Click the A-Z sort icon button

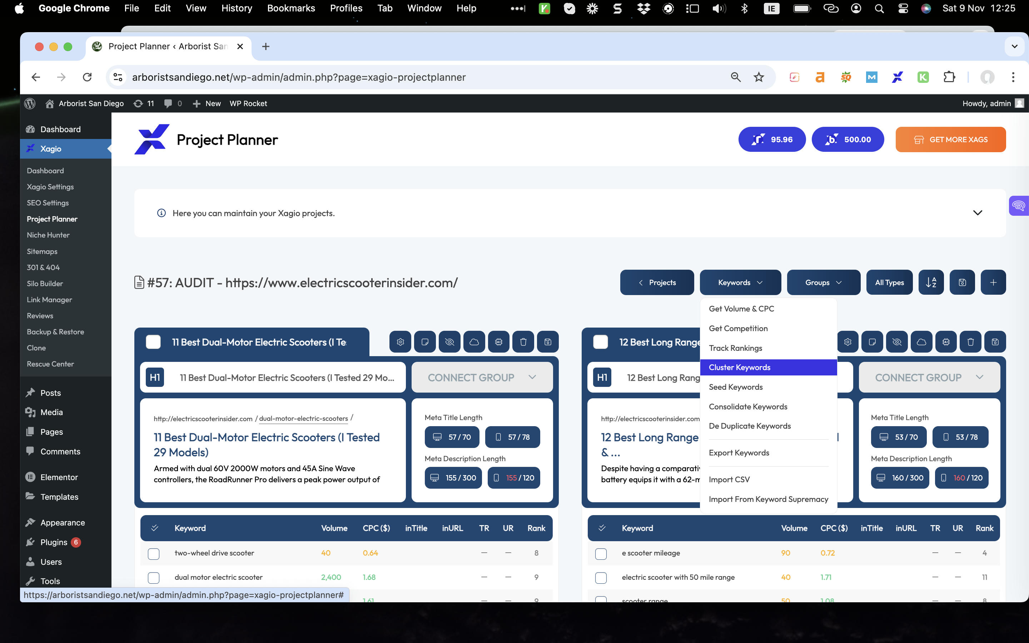tap(931, 282)
